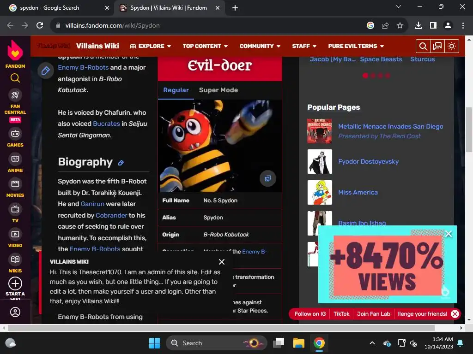Image resolution: width=473 pixels, height=354 pixels.
Task: Click the share page icon in address bar
Action: (385, 26)
